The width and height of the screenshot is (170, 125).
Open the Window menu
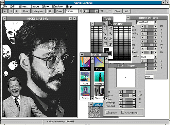coord(57,6)
